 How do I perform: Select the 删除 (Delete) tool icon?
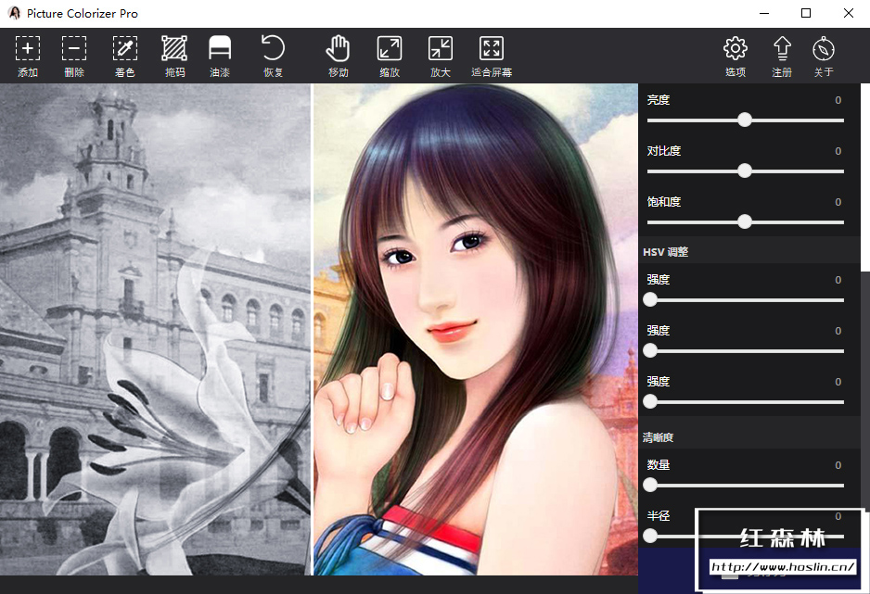(74, 49)
